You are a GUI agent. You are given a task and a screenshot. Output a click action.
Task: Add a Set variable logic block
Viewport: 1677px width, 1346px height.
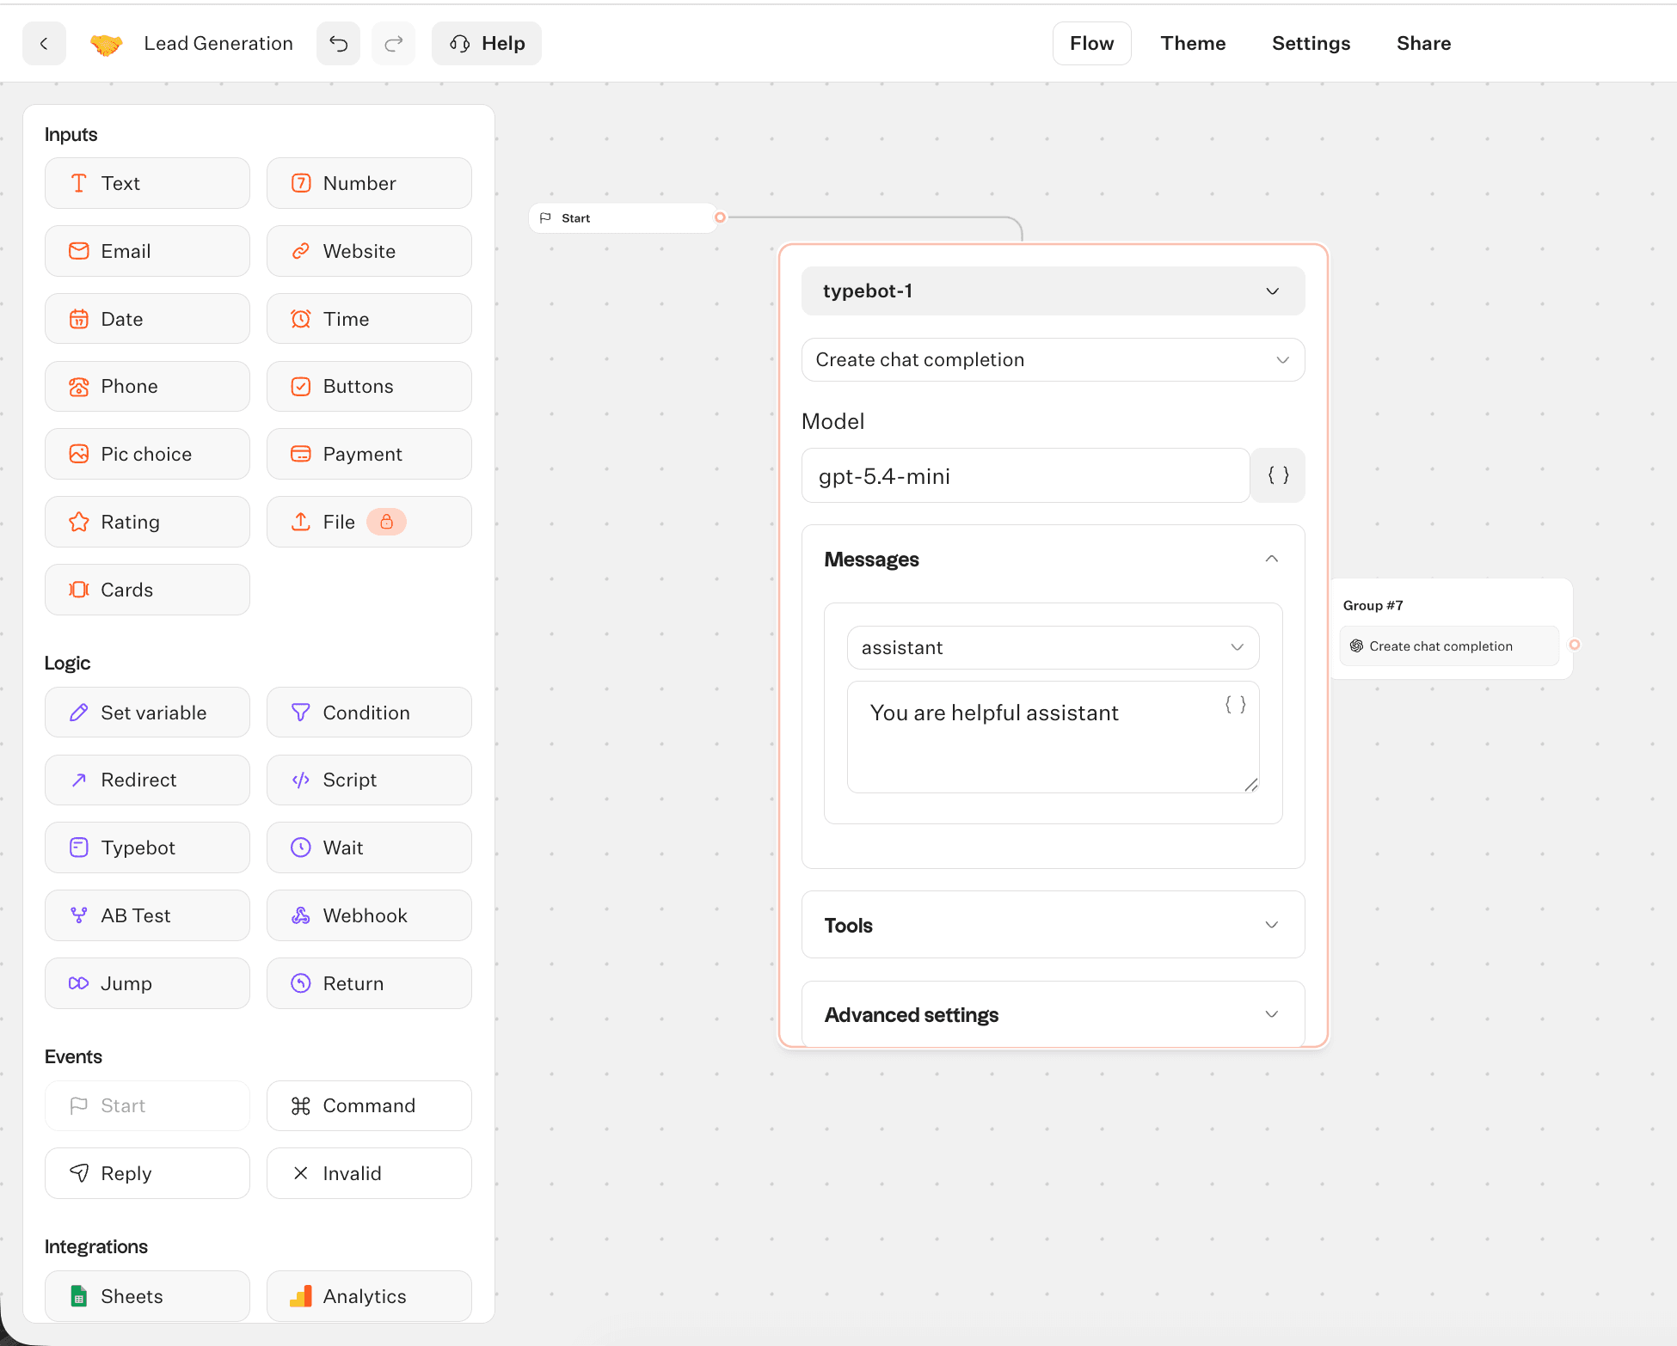tap(147, 713)
